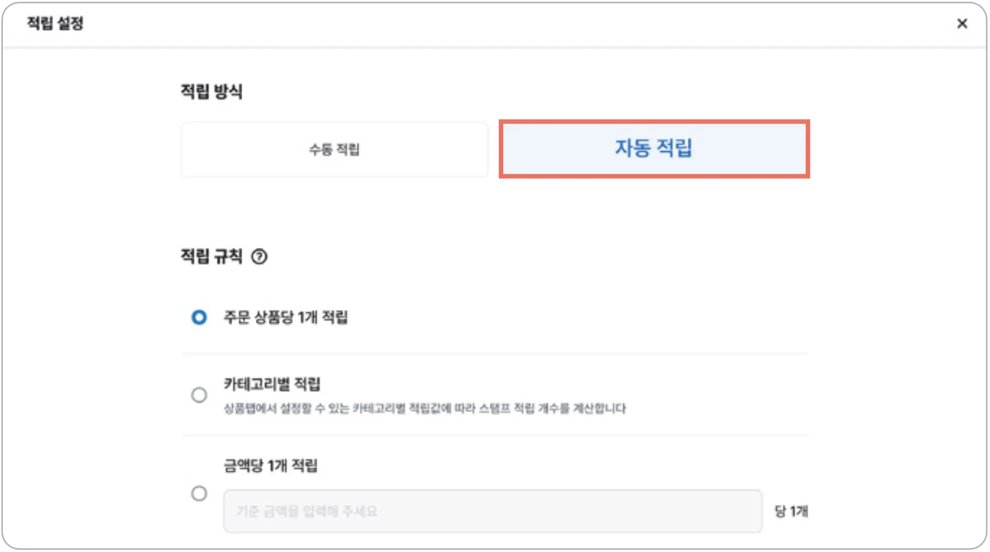Enable the 금액당 1개 적립 radio button
990x552 pixels.
[199, 493]
